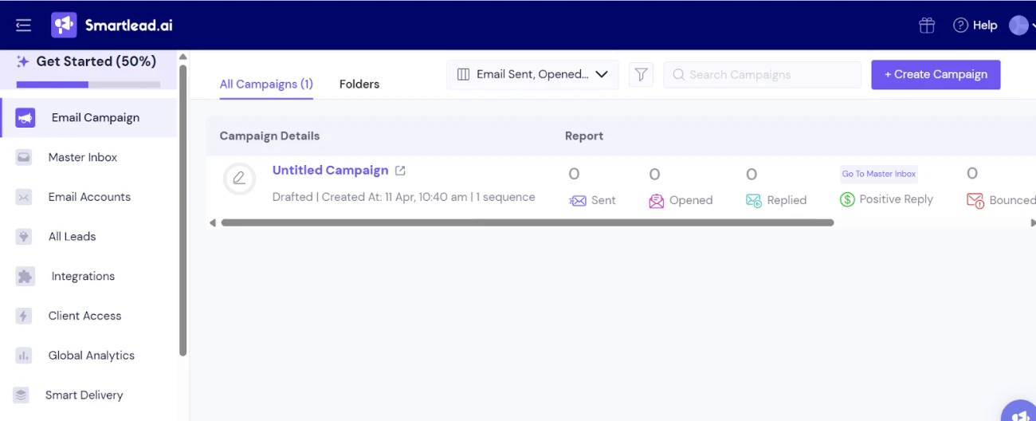This screenshot has height=421, width=1036.
Task: Open the Help menu
Action: click(975, 26)
